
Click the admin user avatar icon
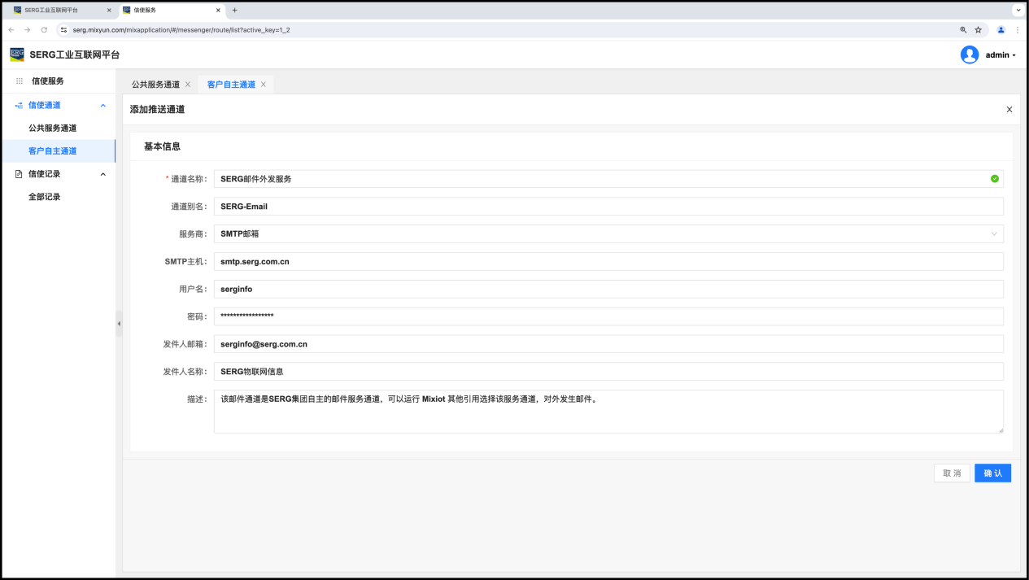[x=969, y=55]
